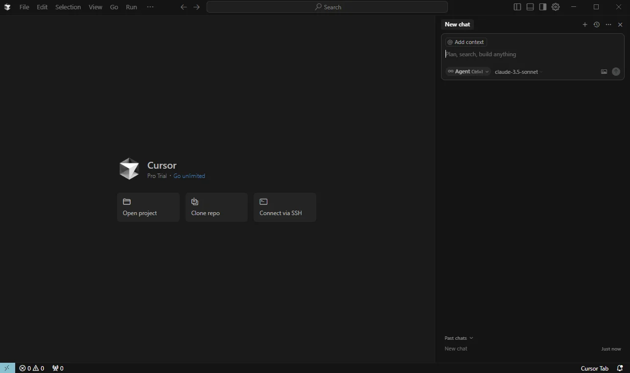The width and height of the screenshot is (630, 373).
Task: Open the claude-3.5-sonnet model dropdown
Action: click(519, 72)
